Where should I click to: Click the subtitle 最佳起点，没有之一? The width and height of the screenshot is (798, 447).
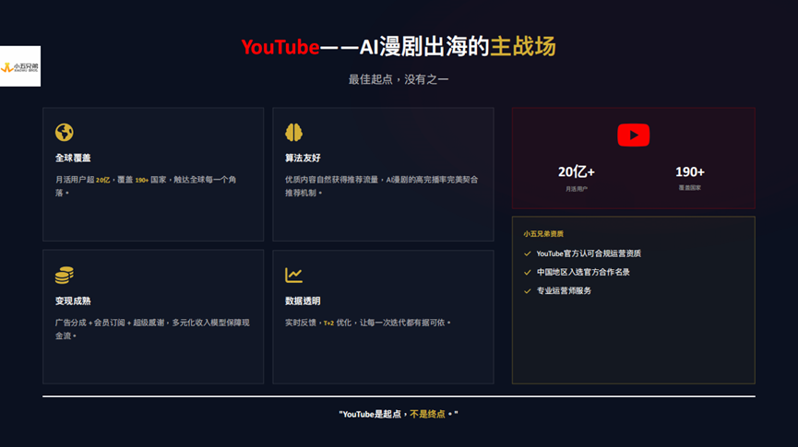[x=399, y=79]
